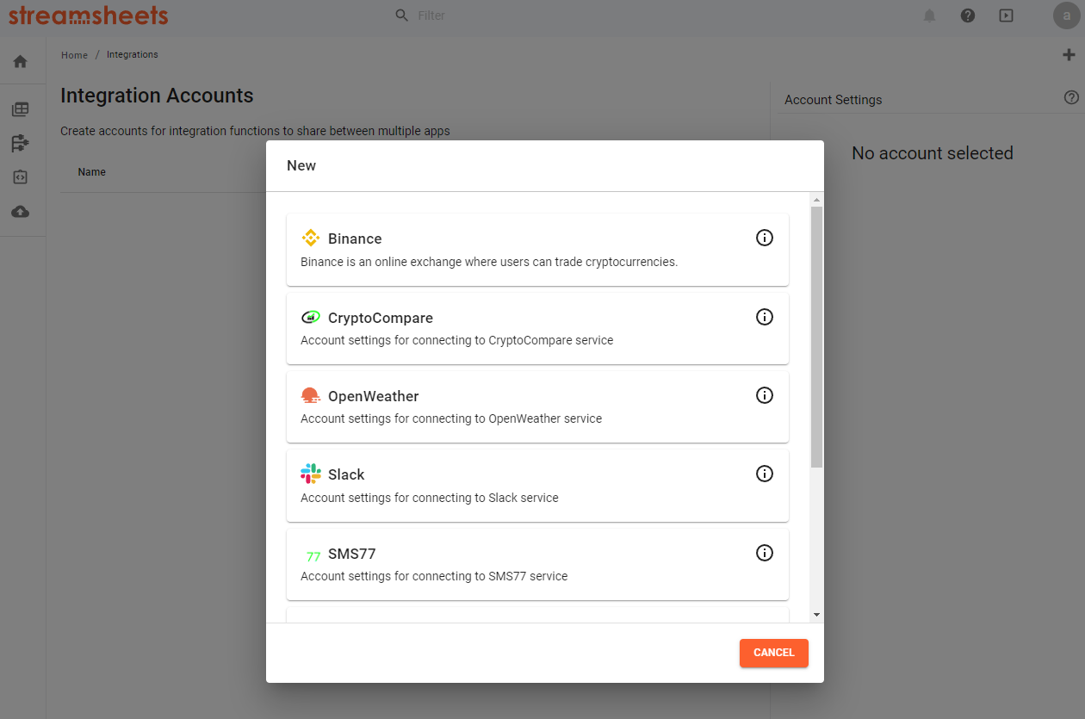Select the CryptoCompare account type

click(x=537, y=328)
